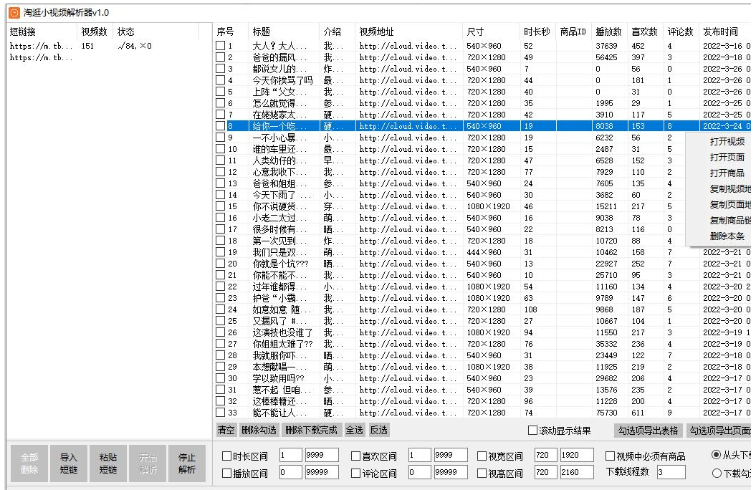The height and width of the screenshot is (490, 756).
Task: Toggle the 滚动显示结果 checkbox
Action: [x=532, y=431]
